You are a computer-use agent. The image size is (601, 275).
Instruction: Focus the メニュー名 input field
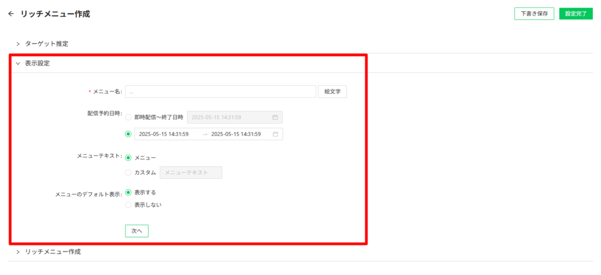click(x=221, y=92)
